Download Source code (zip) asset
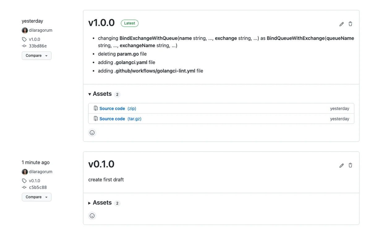 coord(118,108)
